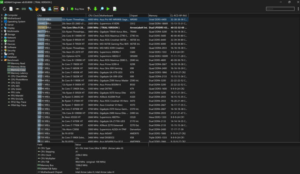The width and height of the screenshot is (300, 174).
Task: Expand the Network tree node
Action: coord(2,38)
